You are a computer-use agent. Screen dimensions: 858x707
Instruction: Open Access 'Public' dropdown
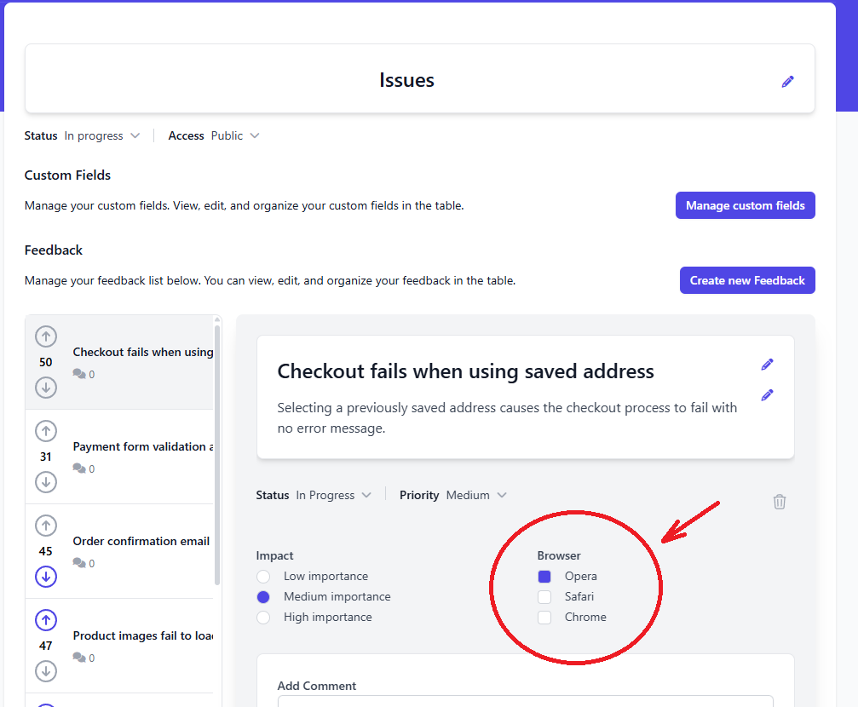tap(235, 135)
